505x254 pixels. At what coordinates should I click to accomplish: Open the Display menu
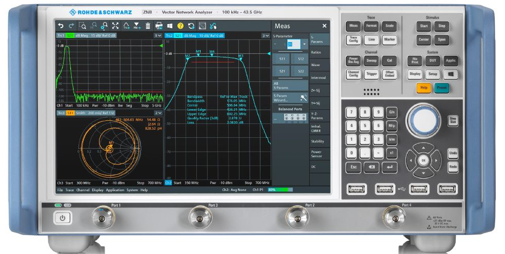(x=97, y=190)
